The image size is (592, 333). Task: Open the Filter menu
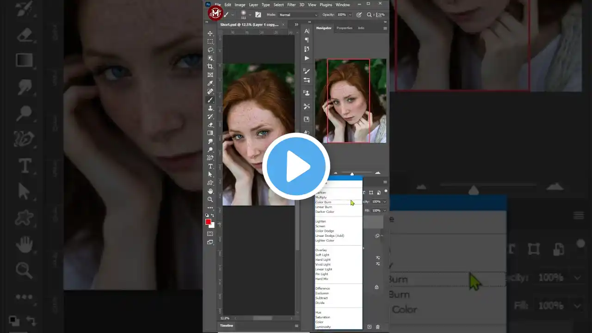291,5
